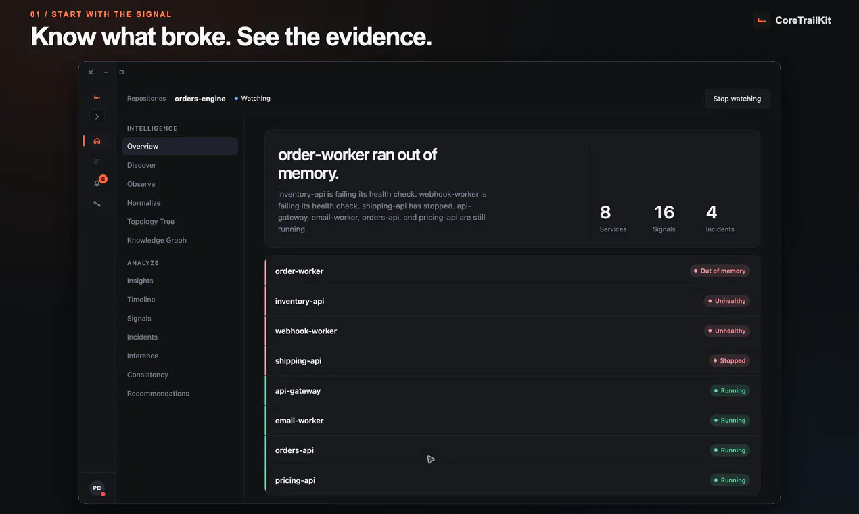Click the 16 Signals stat
859x514 pixels.
click(664, 218)
